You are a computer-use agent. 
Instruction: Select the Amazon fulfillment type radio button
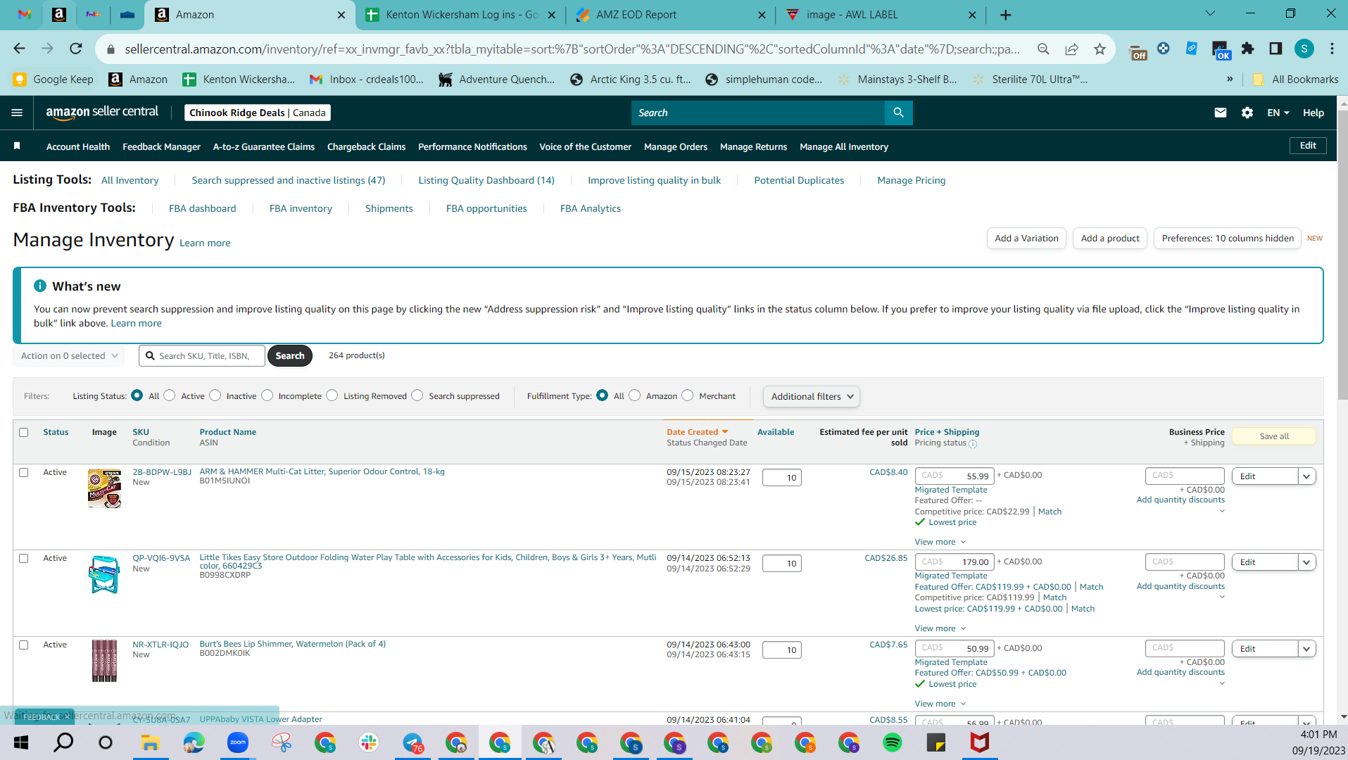click(x=635, y=395)
